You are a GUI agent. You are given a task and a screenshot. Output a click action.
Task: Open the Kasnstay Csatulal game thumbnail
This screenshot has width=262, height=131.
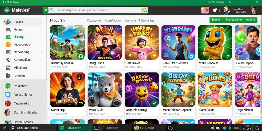pos(68,42)
